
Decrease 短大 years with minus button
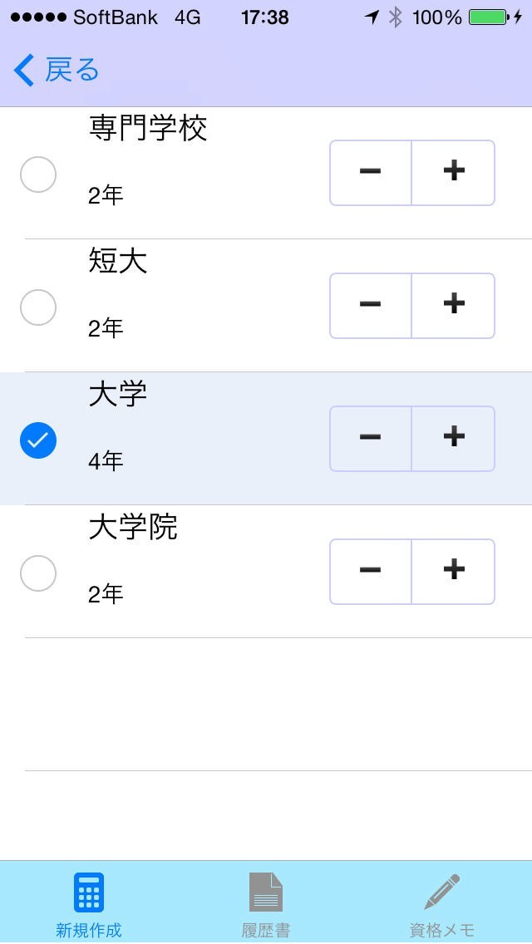[371, 305]
